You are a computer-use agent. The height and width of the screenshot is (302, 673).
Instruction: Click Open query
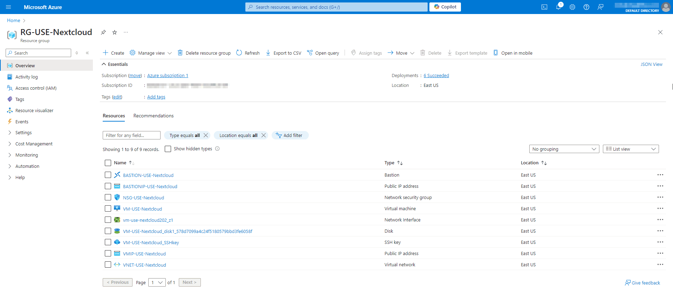coord(323,53)
